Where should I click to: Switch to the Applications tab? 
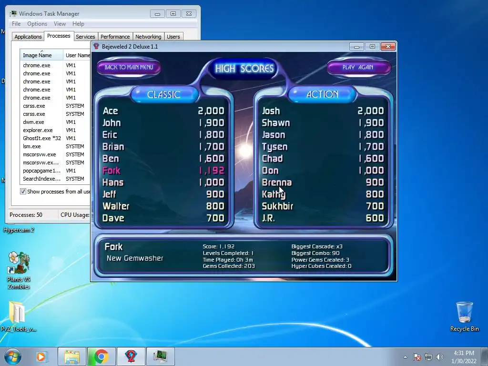pyautogui.click(x=28, y=36)
